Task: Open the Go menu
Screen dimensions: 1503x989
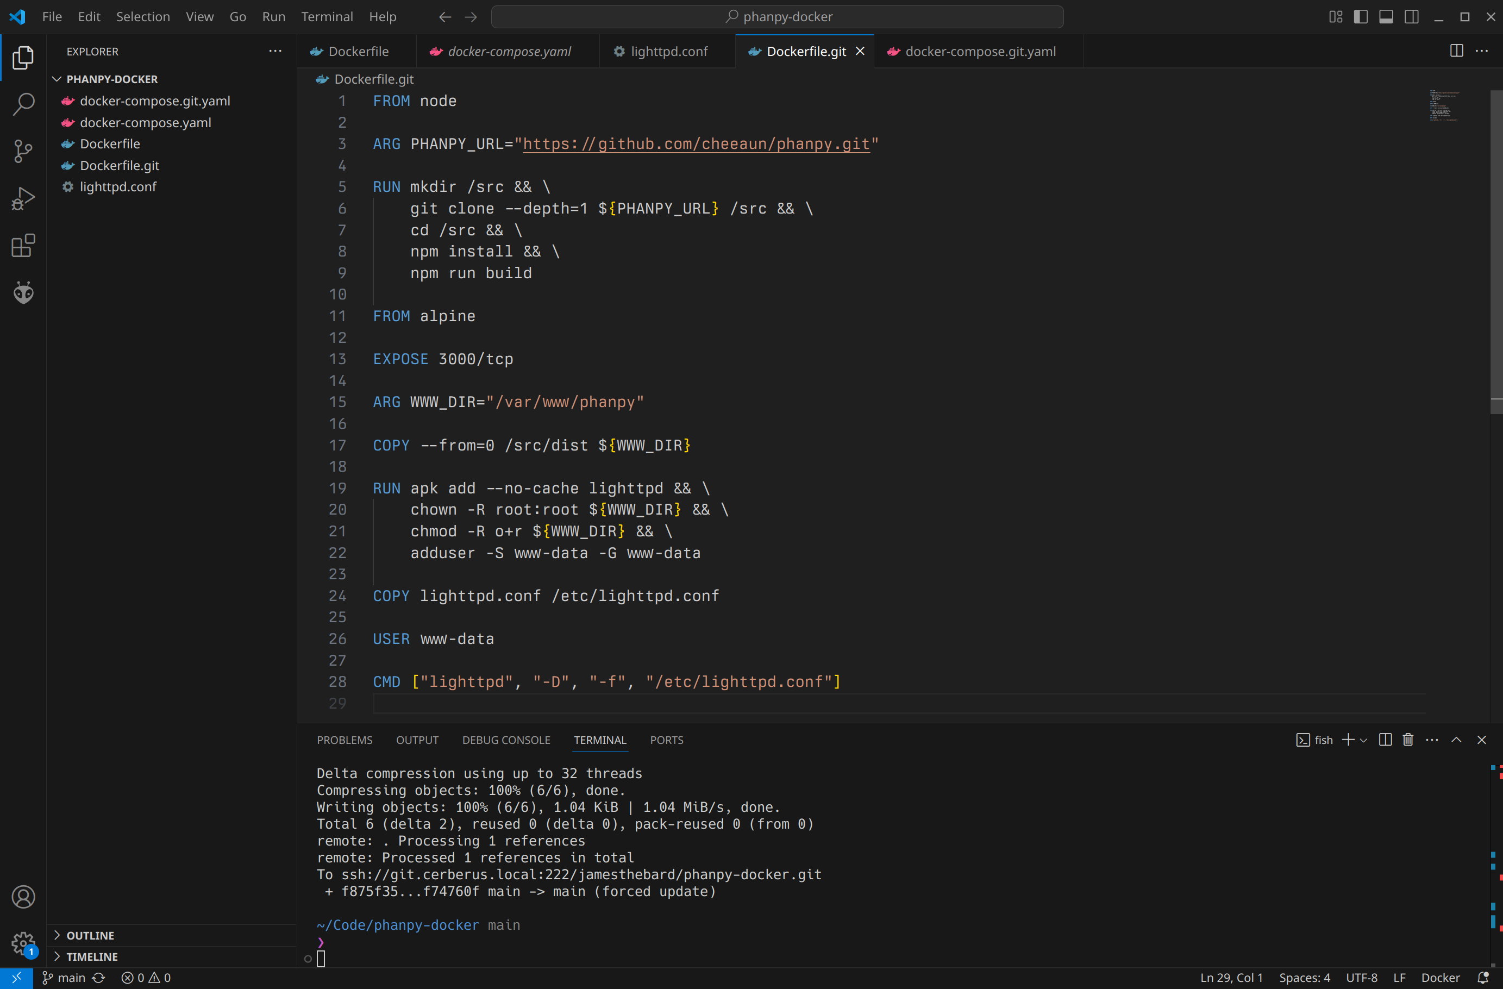Action: click(x=237, y=17)
